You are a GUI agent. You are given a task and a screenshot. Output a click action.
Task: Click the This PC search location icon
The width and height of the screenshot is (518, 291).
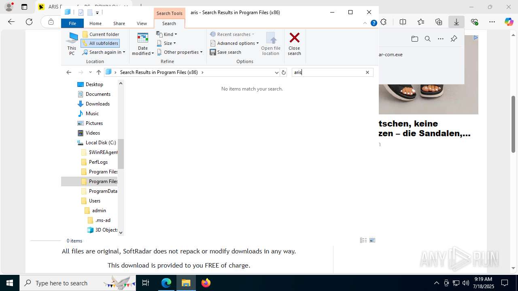[72, 44]
